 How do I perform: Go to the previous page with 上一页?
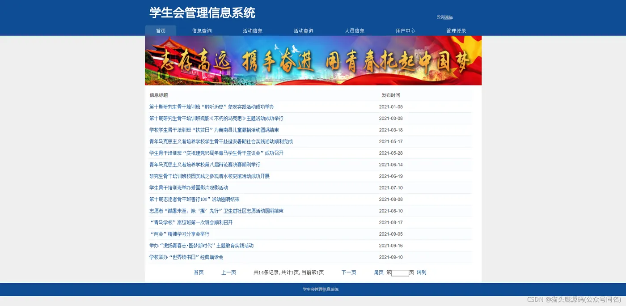(x=228, y=272)
